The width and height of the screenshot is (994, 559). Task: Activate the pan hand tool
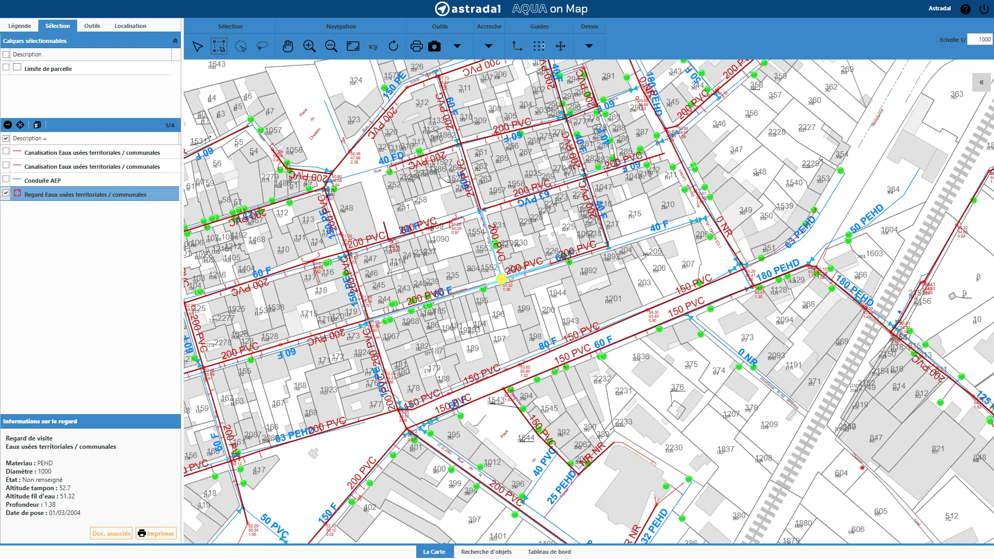[288, 47]
